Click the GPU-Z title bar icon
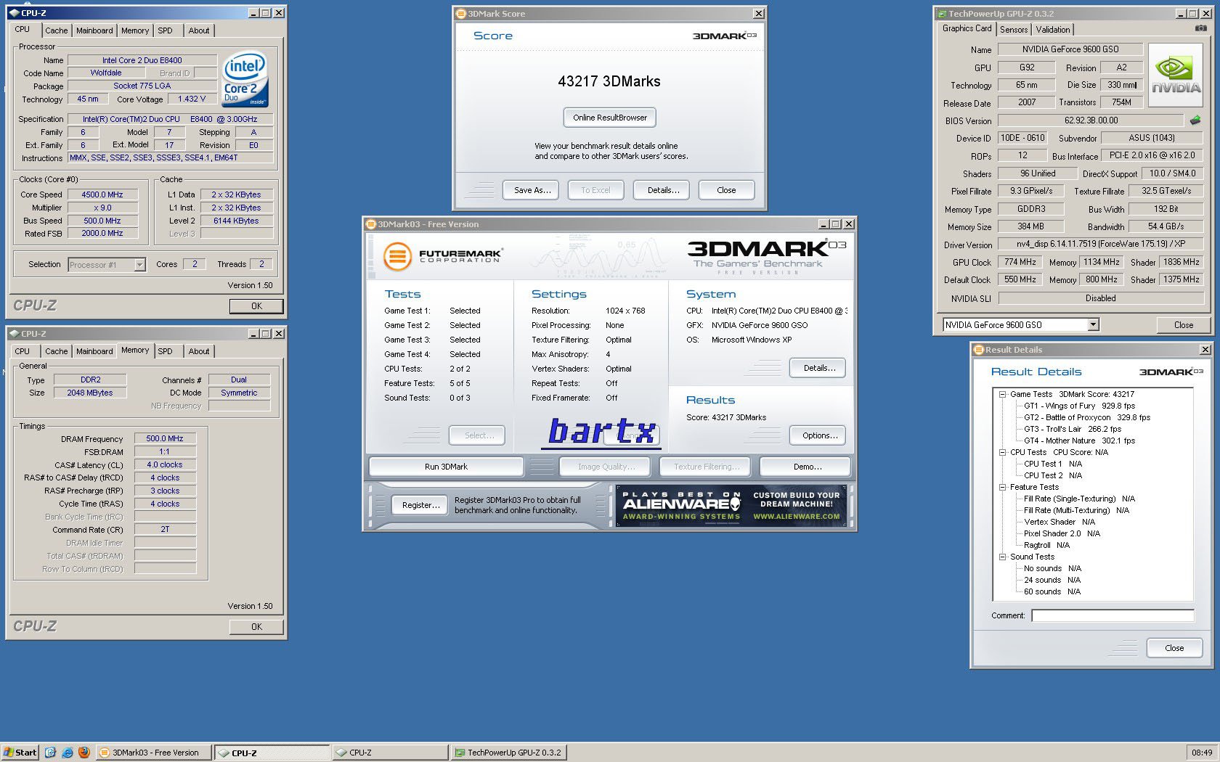1220x762 pixels. (x=942, y=14)
